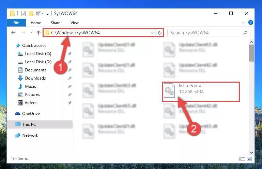
Task: Click the vertical scrollbar down arrow
Action: (x=252, y=152)
